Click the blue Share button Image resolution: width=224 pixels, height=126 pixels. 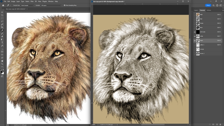[208, 5]
